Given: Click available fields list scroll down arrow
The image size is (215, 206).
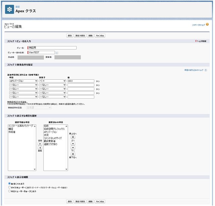Looking at the screenshot, I should (x=35, y=169).
